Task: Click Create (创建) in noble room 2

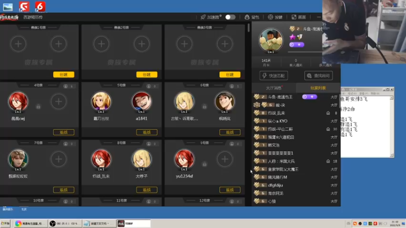Action: [x=147, y=74]
